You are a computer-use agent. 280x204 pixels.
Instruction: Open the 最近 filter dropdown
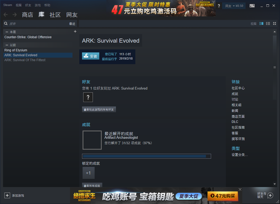(72, 24)
